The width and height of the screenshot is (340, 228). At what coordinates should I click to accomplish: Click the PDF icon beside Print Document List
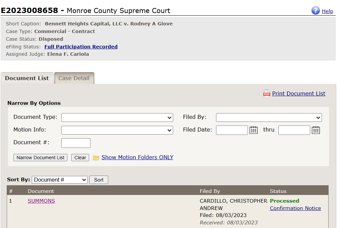click(x=267, y=93)
